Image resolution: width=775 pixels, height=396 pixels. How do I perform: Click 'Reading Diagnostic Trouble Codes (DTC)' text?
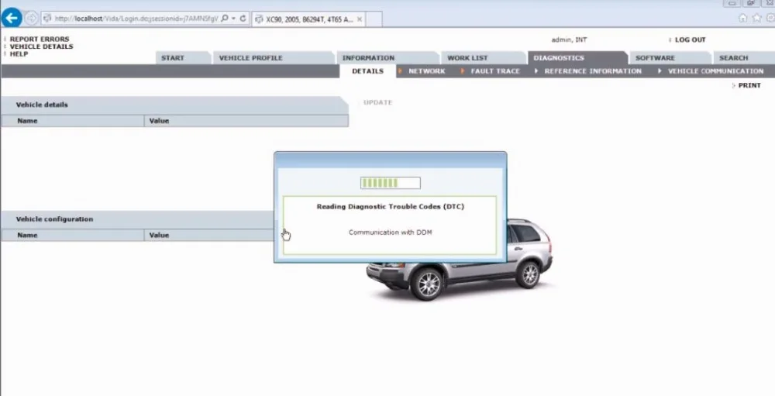point(391,207)
